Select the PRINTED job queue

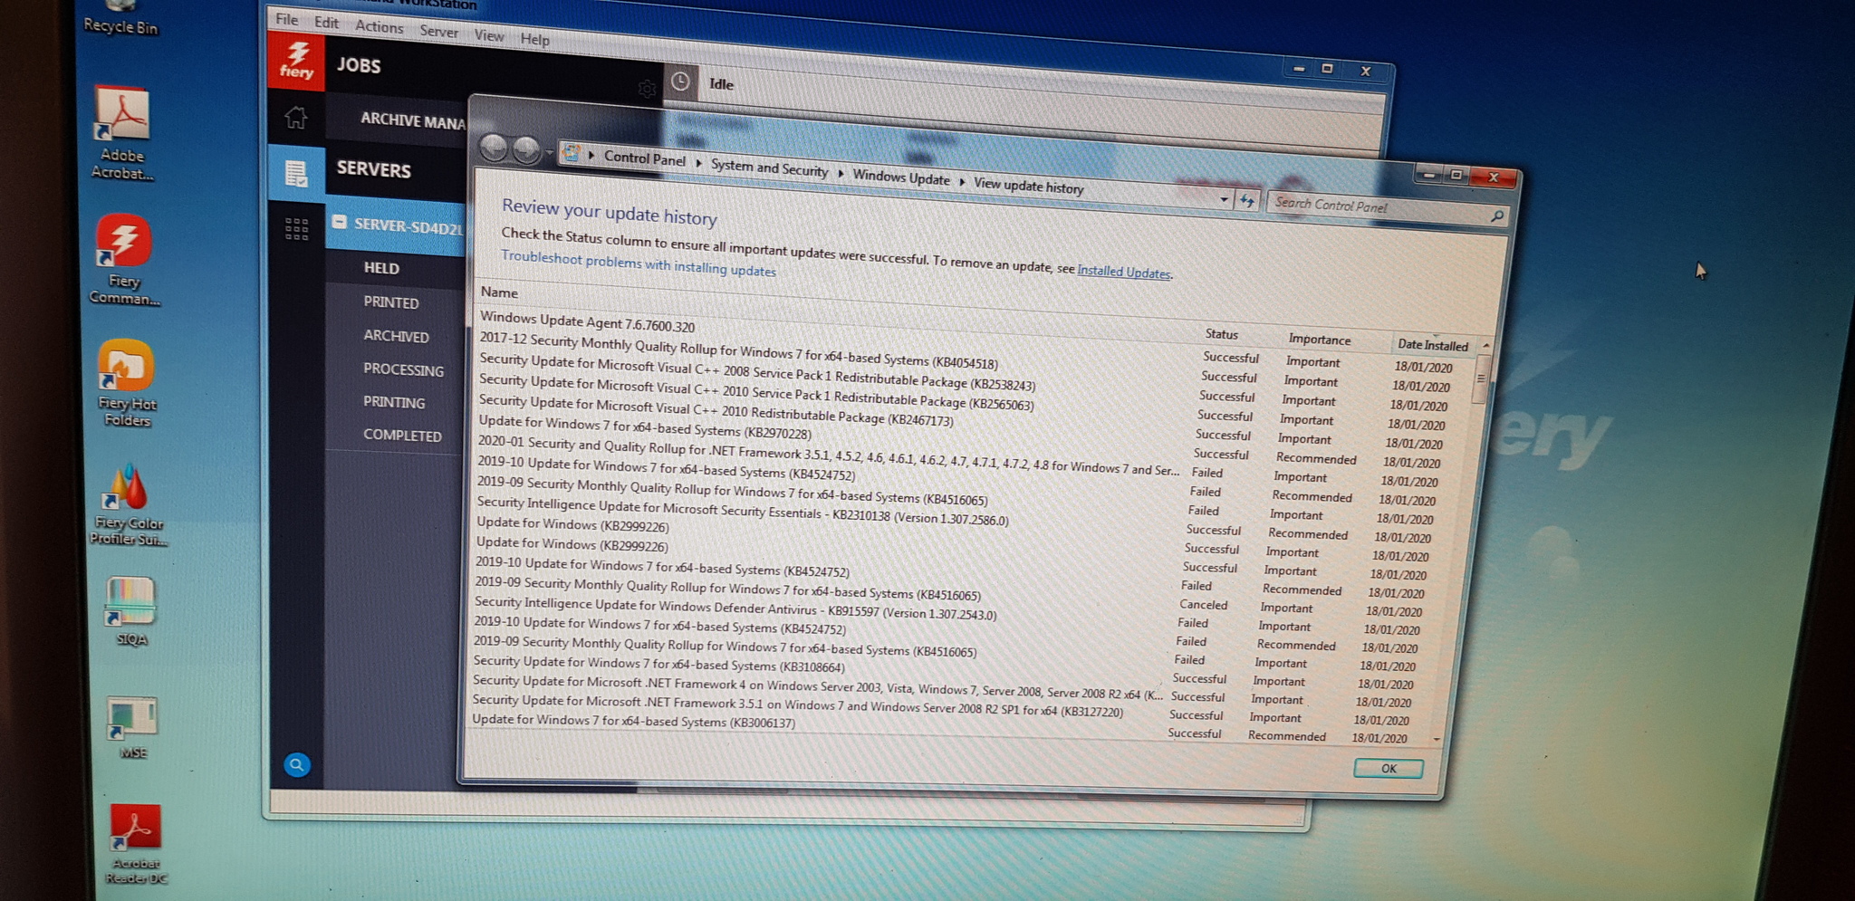tap(390, 302)
